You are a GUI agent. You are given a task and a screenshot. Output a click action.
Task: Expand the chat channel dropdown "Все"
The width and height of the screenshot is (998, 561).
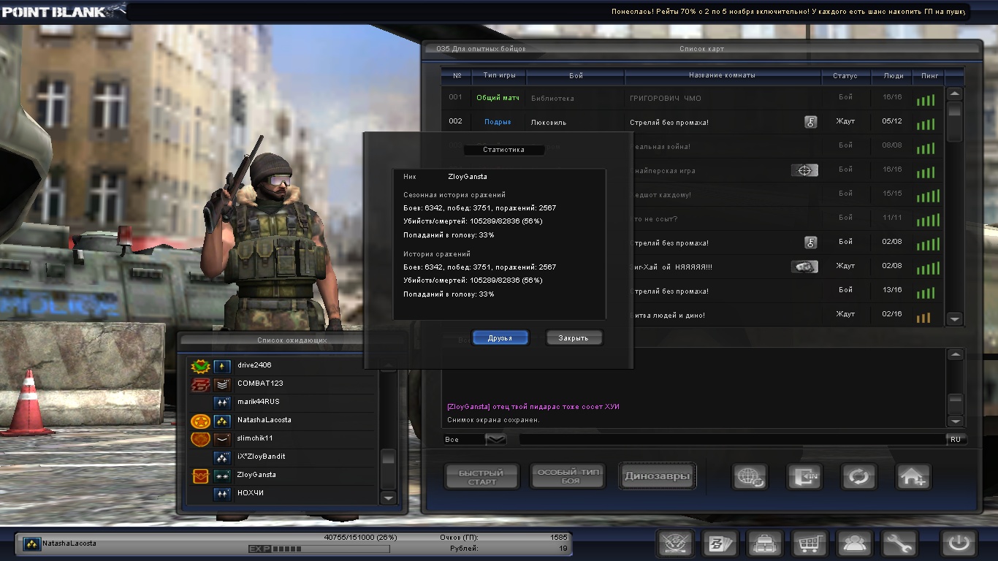[495, 440]
